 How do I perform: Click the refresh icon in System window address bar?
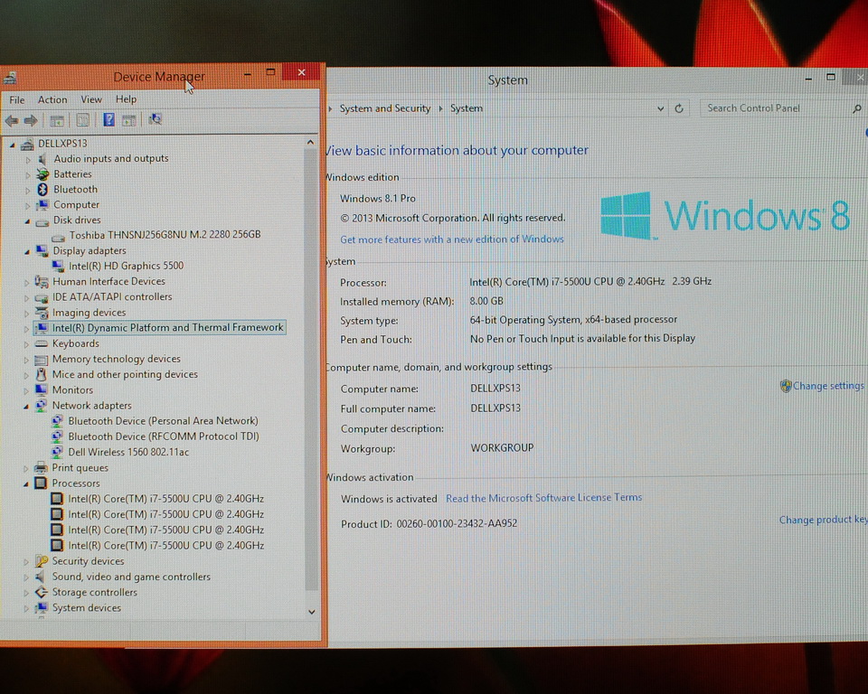tap(679, 108)
